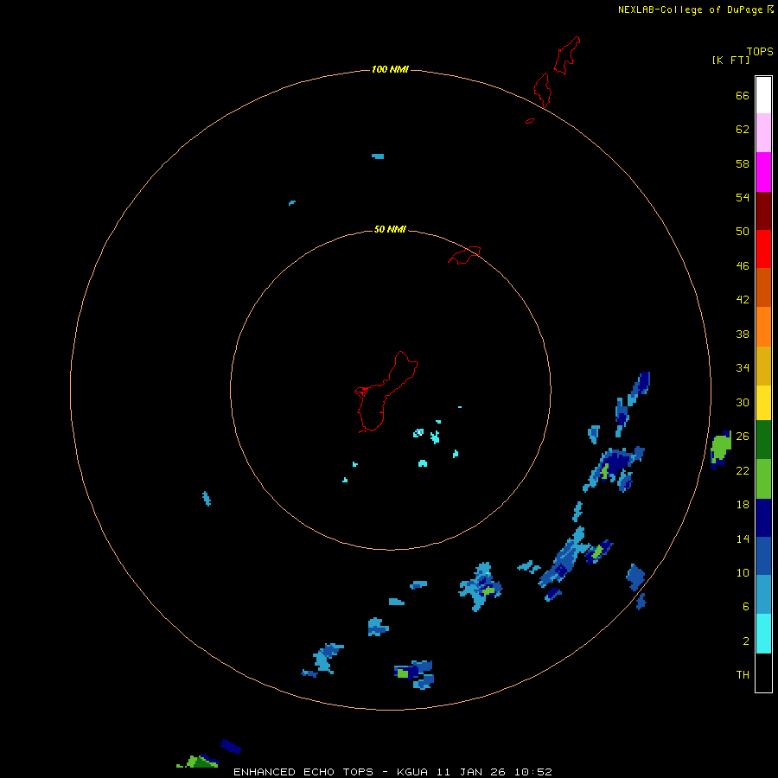Image resolution: width=778 pixels, height=778 pixels.
Task: Click the "14" legend value
Action: pyautogui.click(x=743, y=539)
